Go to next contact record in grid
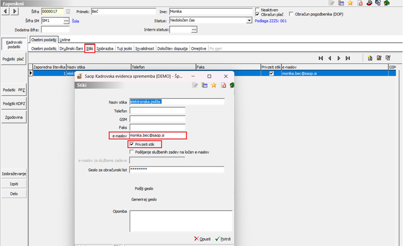 [x=339, y=58]
